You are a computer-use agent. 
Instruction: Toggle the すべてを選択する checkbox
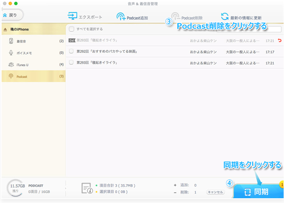(x=71, y=29)
